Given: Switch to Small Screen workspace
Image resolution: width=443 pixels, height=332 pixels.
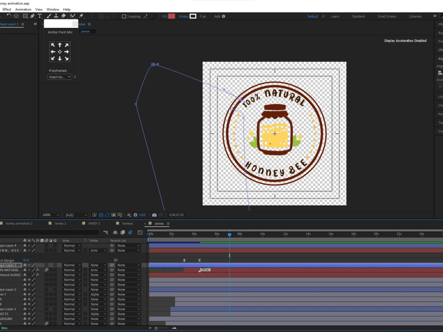Looking at the screenshot, I should click(387, 16).
